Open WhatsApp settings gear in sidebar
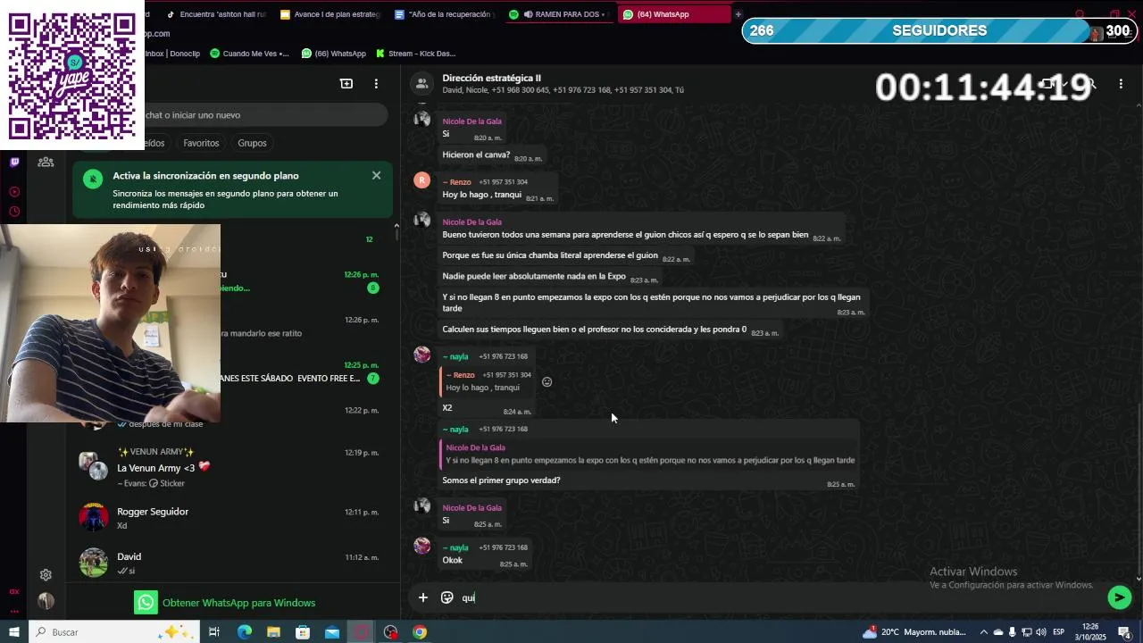Image resolution: width=1143 pixels, height=643 pixels. (46, 575)
